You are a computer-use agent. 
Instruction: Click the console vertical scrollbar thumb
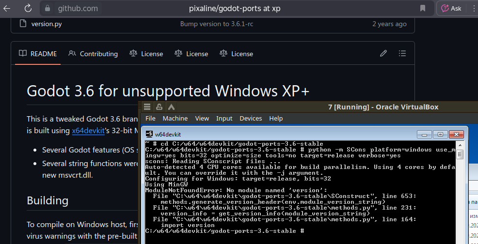pyautogui.click(x=460, y=154)
